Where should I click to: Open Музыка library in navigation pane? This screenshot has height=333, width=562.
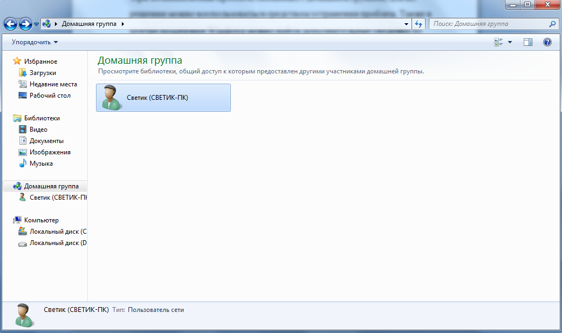(x=41, y=164)
